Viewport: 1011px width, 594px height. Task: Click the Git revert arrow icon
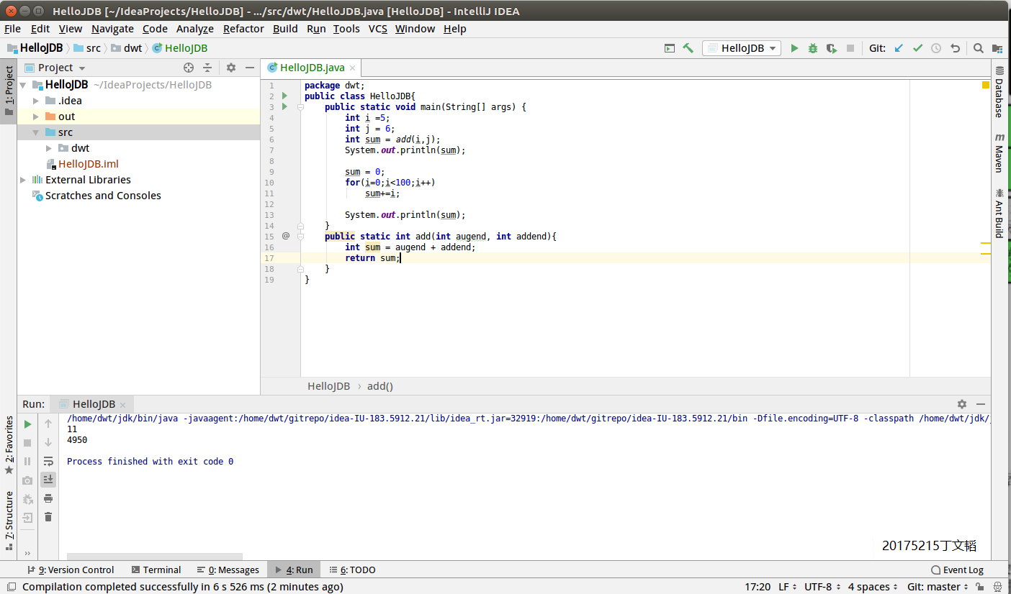955,48
